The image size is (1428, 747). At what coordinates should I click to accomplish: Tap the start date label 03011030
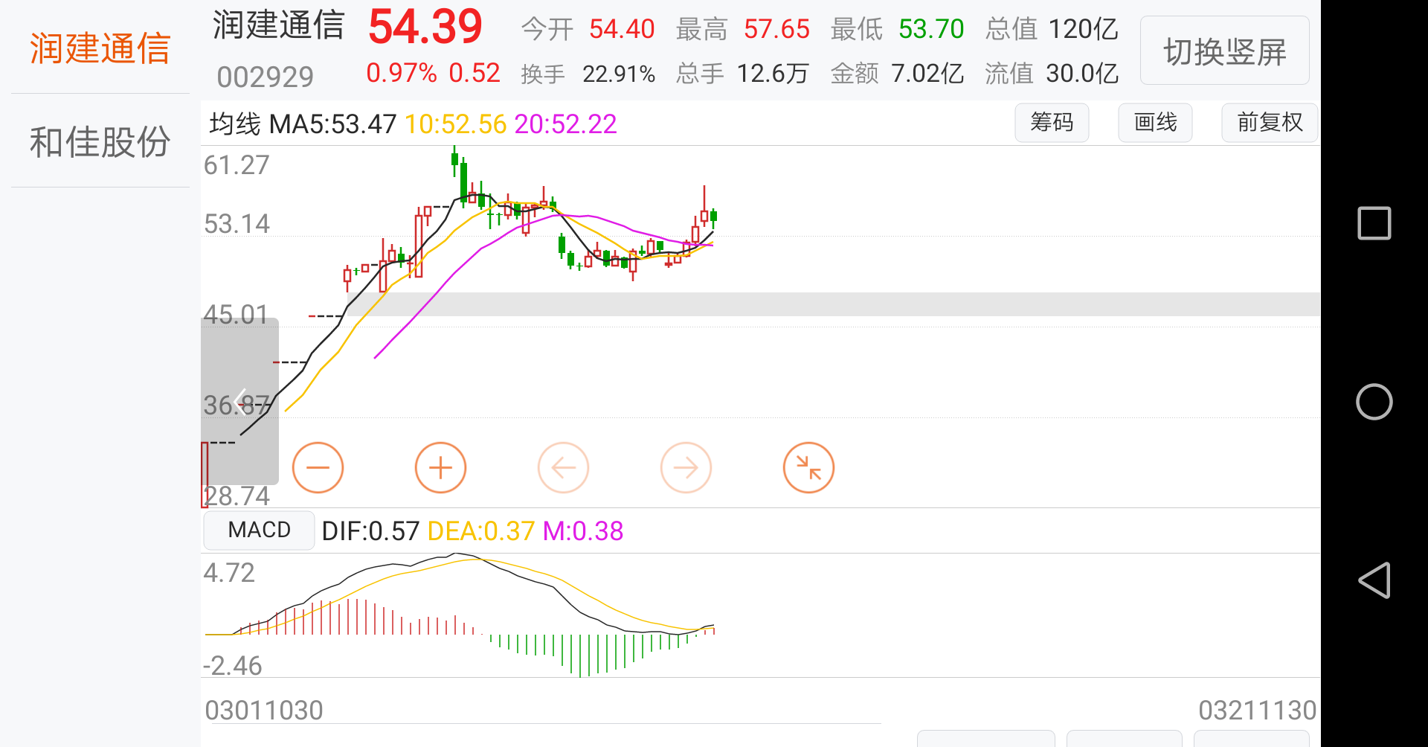coord(264,711)
